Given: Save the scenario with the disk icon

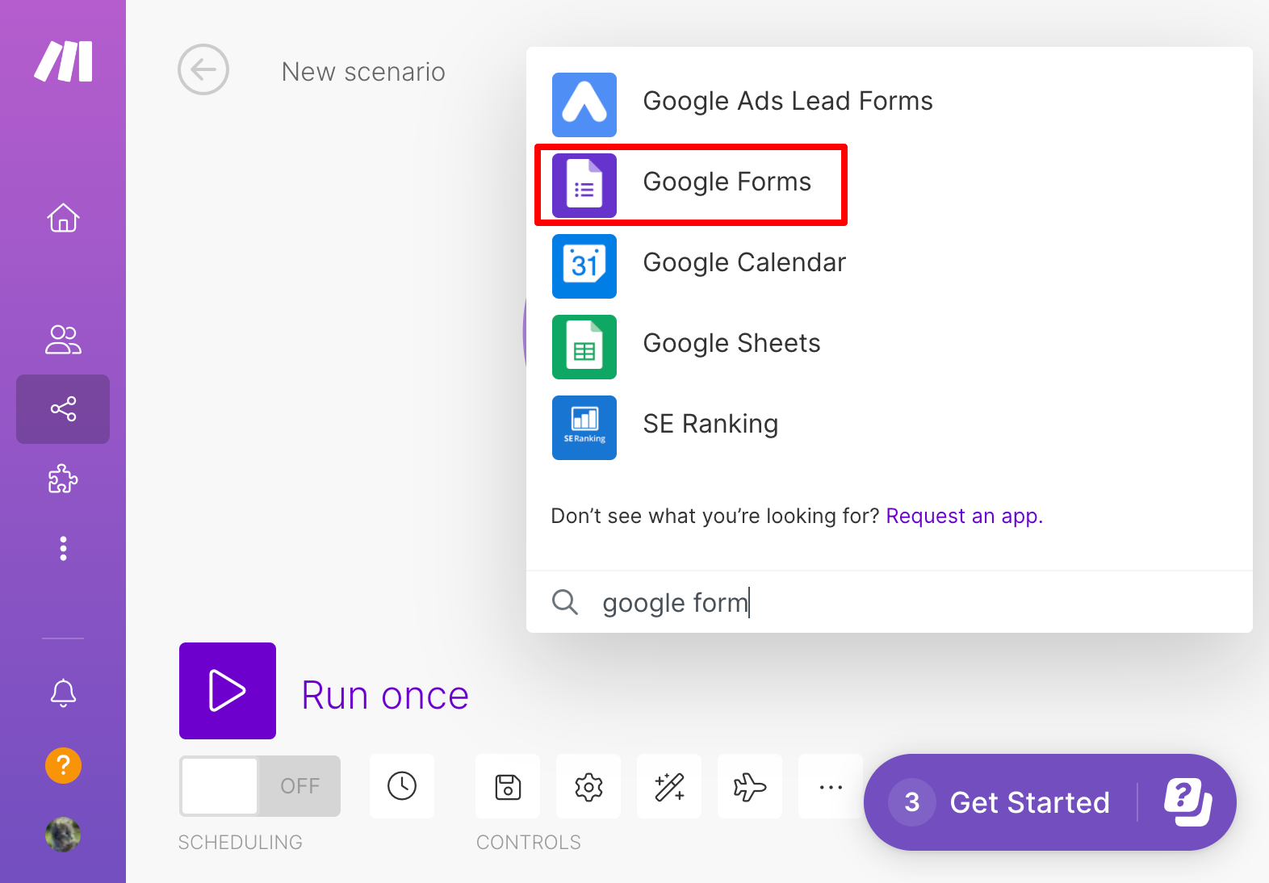Looking at the screenshot, I should (508, 786).
